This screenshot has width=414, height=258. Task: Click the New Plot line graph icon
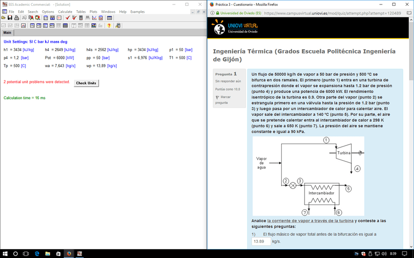(95, 18)
